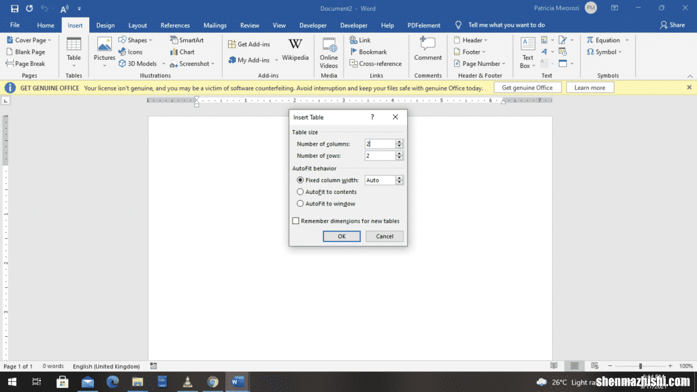Open the File tab

tap(15, 25)
